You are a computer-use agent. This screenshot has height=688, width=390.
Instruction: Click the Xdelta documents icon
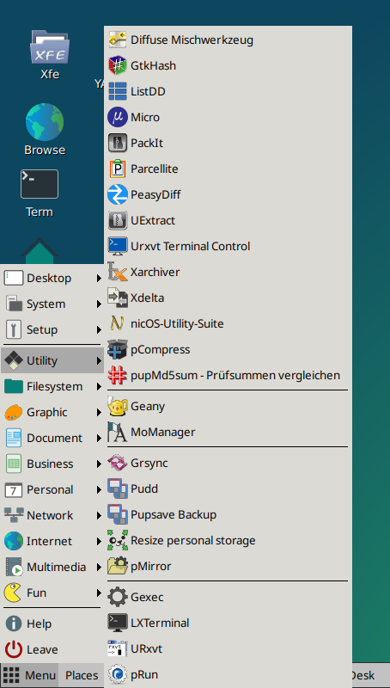(118, 298)
